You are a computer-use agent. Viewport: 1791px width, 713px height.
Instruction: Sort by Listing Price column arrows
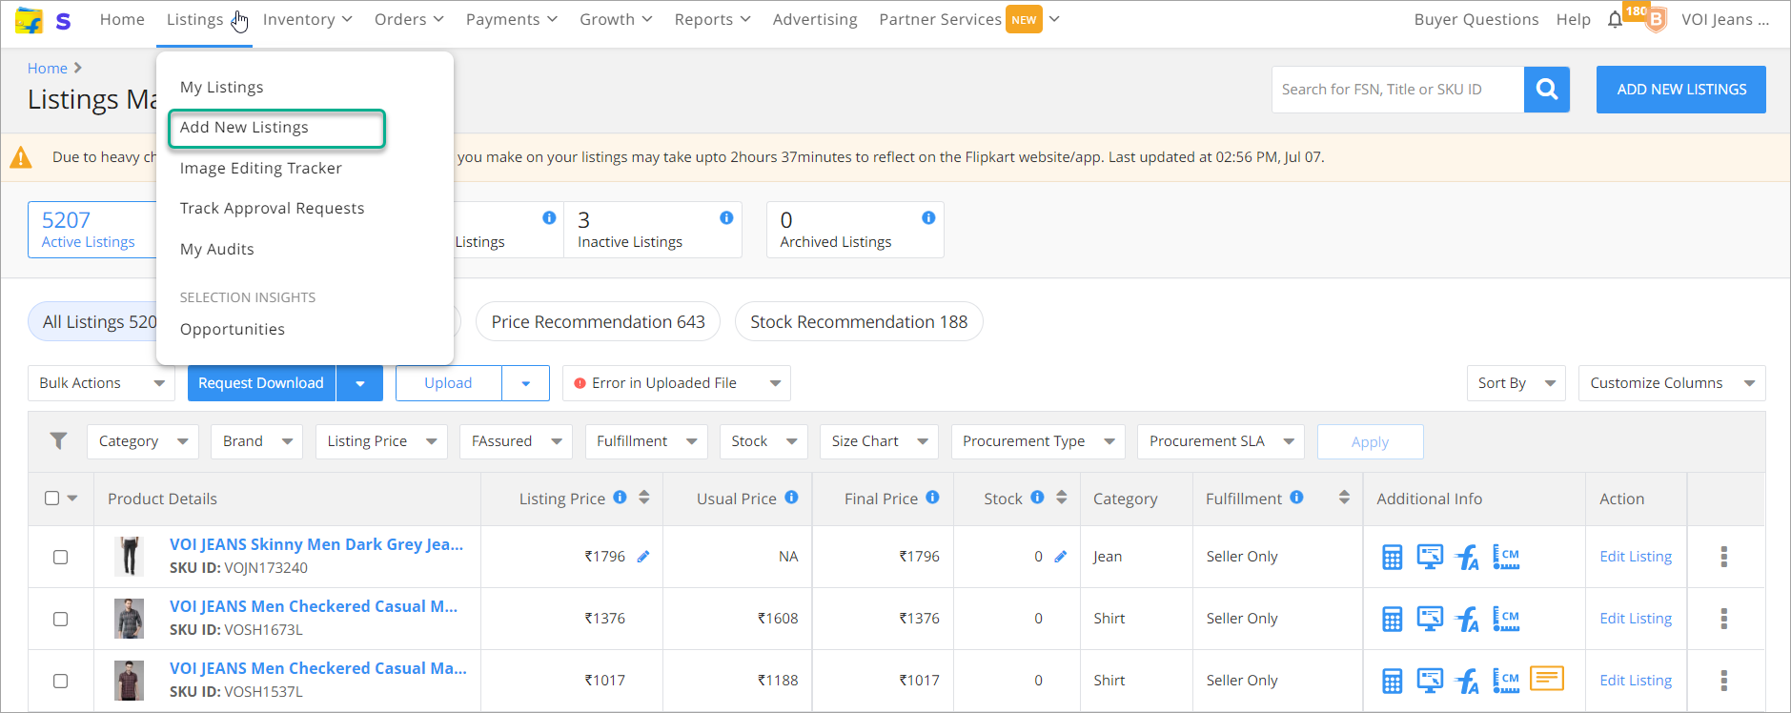point(644,498)
